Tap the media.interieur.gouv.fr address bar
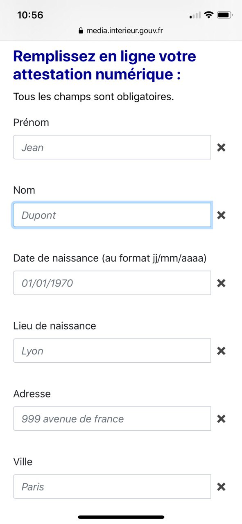Viewport: 242px width, 524px height. pos(121,31)
